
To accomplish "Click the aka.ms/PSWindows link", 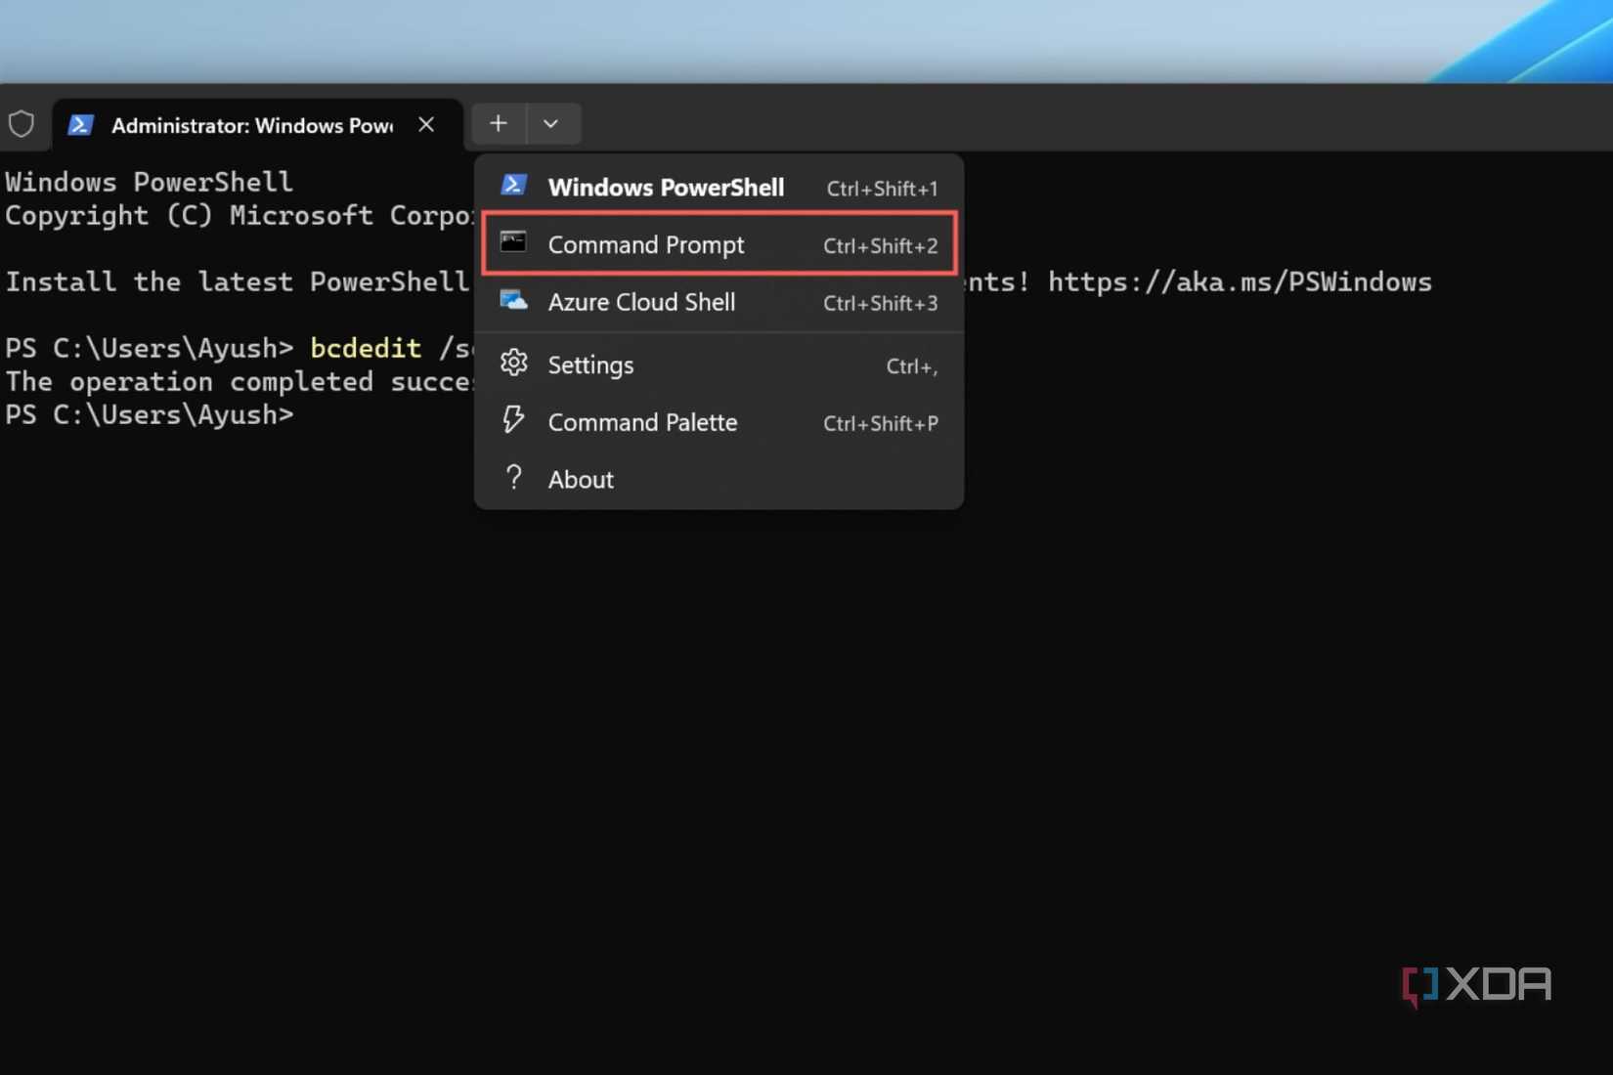I will 1239,282.
